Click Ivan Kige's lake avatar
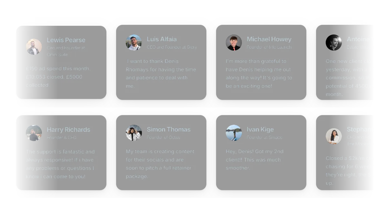The height and width of the screenshot is (215, 387). coord(234,133)
